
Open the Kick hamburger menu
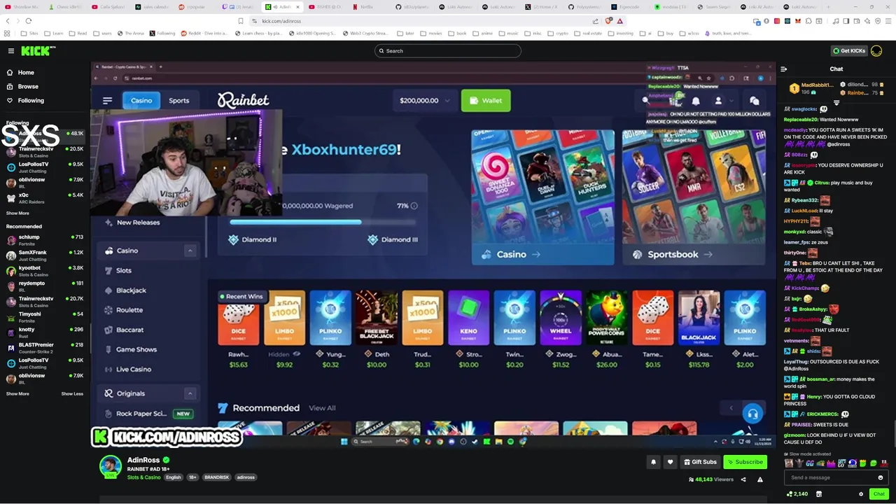(x=10, y=50)
